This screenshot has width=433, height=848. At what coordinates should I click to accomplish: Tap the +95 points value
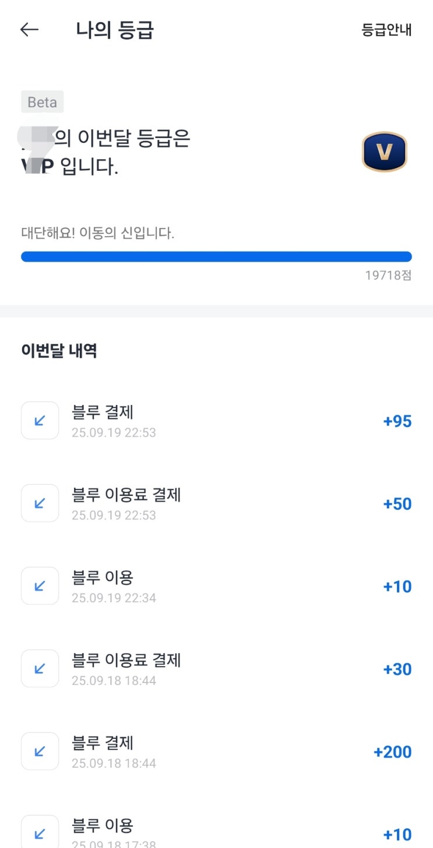pyautogui.click(x=397, y=421)
